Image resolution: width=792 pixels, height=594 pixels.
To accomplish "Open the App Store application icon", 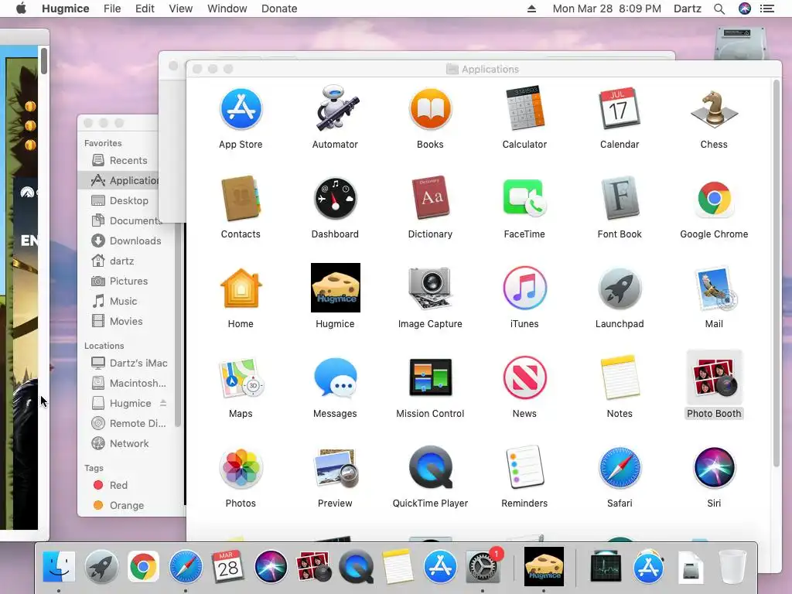I will pyautogui.click(x=241, y=108).
